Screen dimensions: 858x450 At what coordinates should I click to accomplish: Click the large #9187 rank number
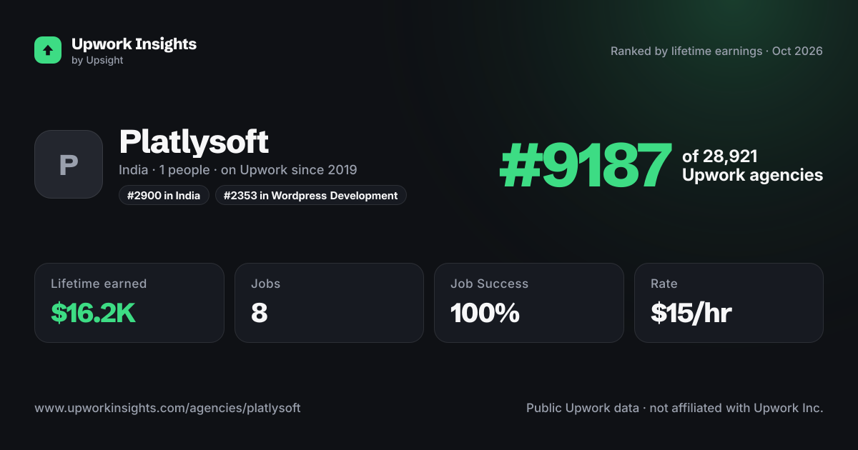click(586, 166)
